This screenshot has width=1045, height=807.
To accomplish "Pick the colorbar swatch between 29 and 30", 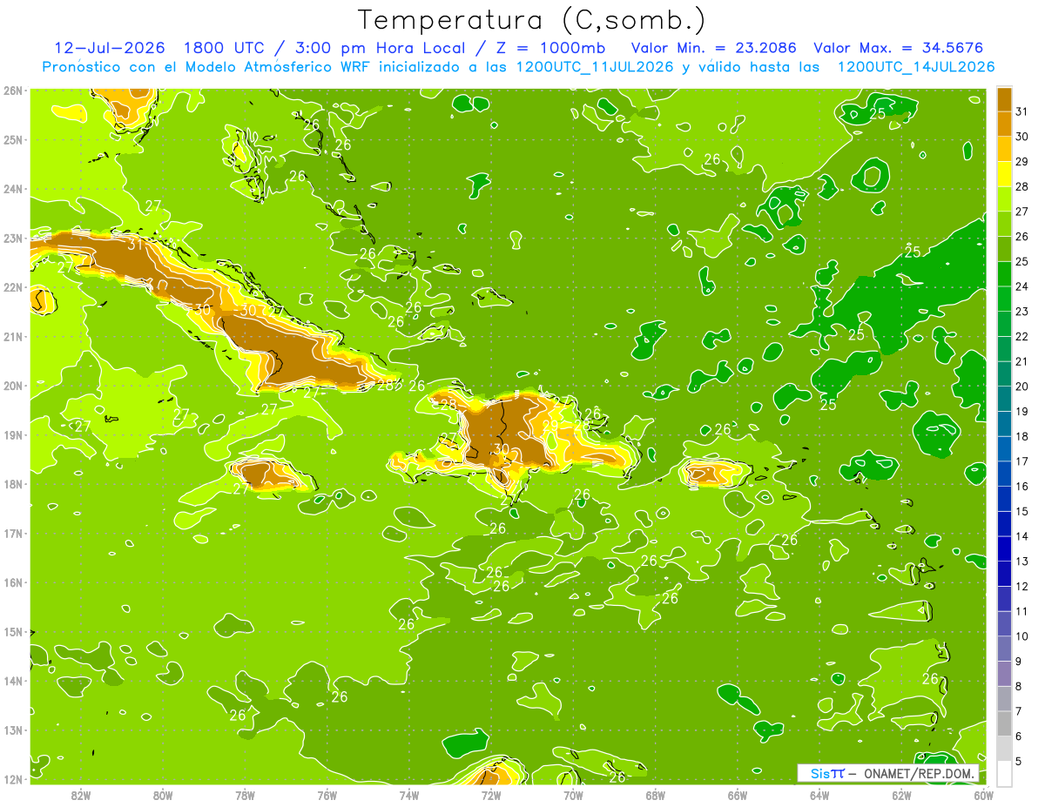I will point(1004,149).
